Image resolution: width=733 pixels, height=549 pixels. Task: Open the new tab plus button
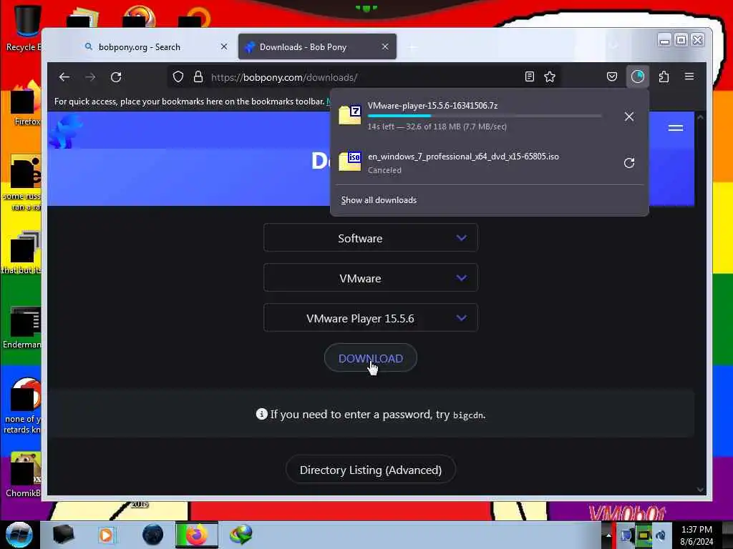[x=412, y=47]
